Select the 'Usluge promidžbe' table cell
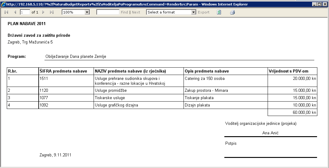The height and width of the screenshot is (168, 329). coord(138,91)
